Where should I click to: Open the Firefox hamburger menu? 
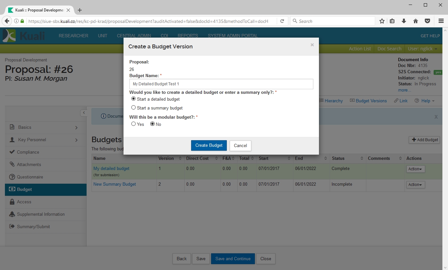point(441,21)
